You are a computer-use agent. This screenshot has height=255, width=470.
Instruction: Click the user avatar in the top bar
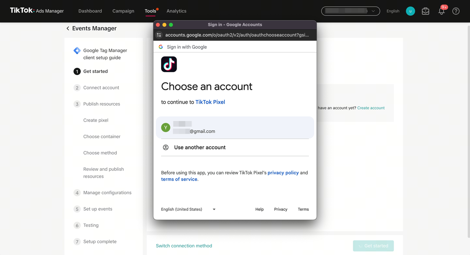[410, 11]
